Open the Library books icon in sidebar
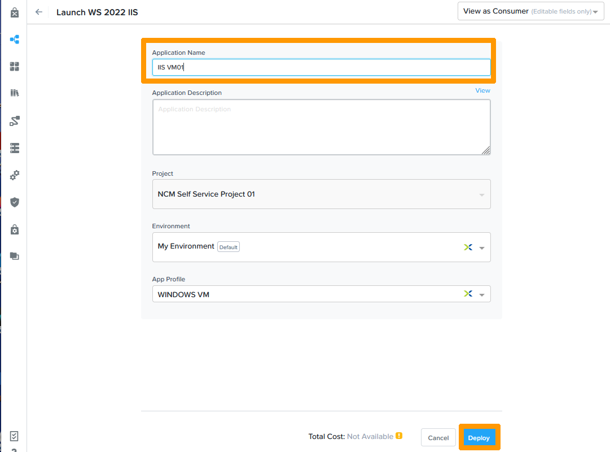The width and height of the screenshot is (610, 452). click(15, 93)
